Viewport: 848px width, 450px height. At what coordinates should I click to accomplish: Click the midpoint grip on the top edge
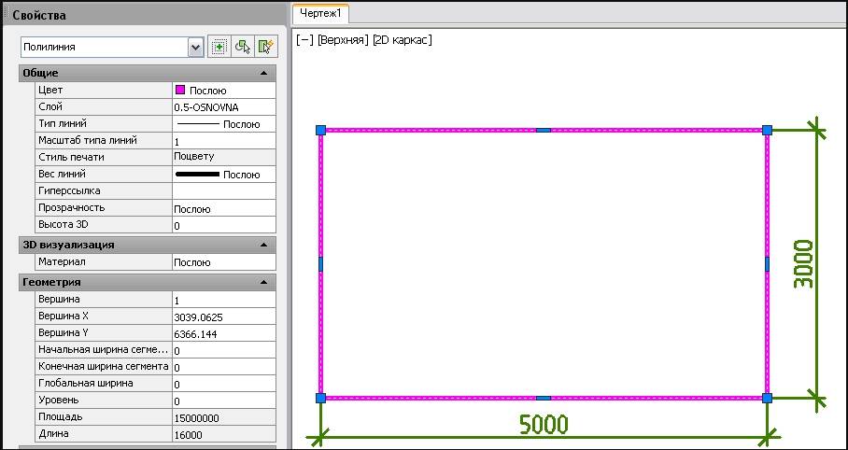(544, 131)
